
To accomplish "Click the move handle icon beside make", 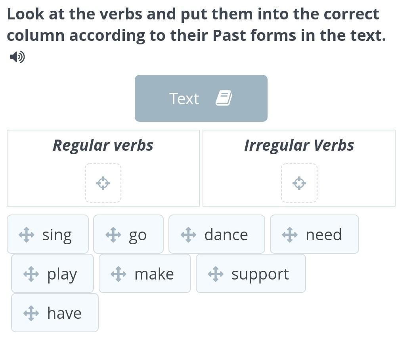I will [x=118, y=274].
